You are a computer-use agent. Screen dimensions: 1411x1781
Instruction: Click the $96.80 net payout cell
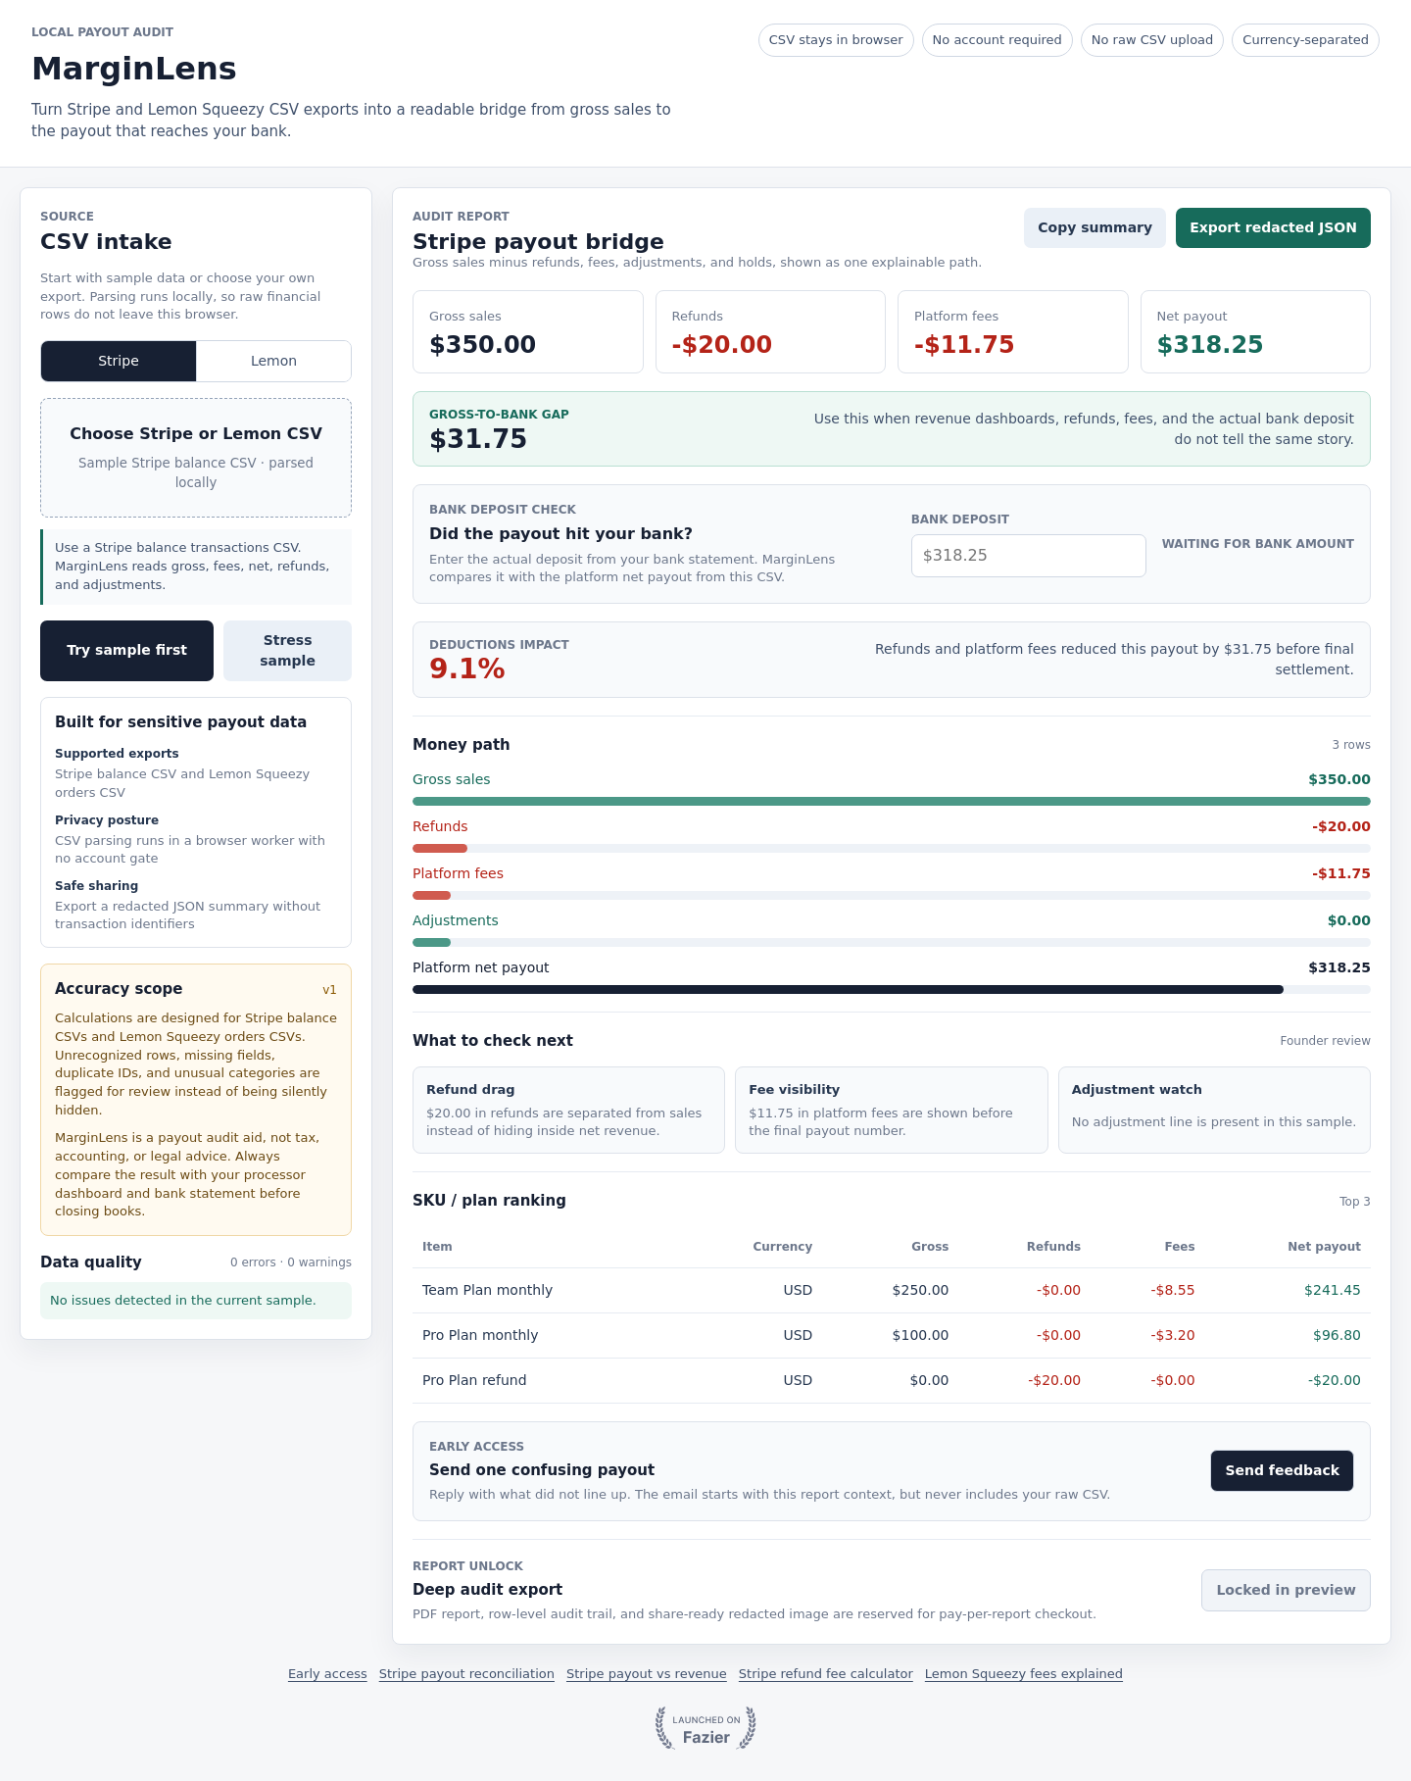pyautogui.click(x=1337, y=1335)
